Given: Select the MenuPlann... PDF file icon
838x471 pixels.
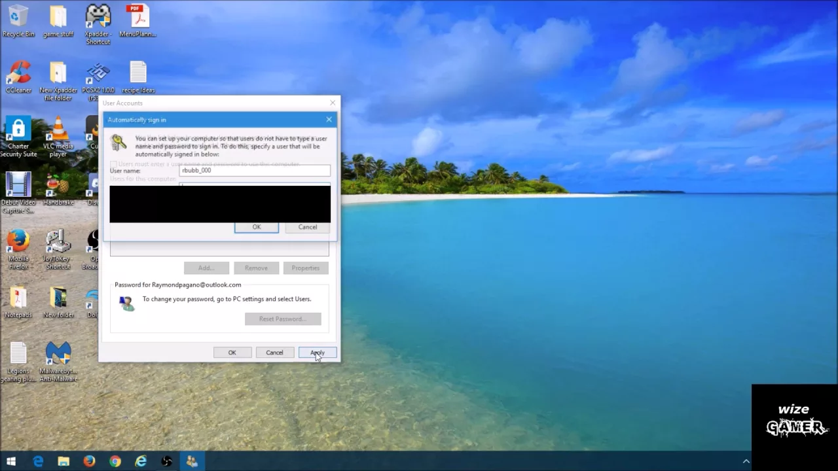Looking at the screenshot, I should (x=137, y=21).
